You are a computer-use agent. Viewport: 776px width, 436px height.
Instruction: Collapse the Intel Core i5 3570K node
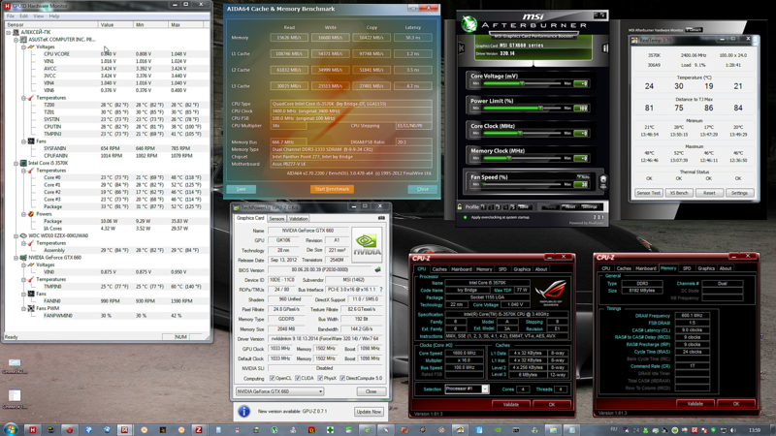pos(16,163)
